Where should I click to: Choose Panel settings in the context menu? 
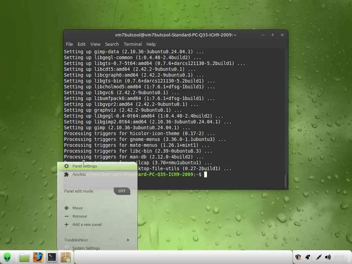97,166
